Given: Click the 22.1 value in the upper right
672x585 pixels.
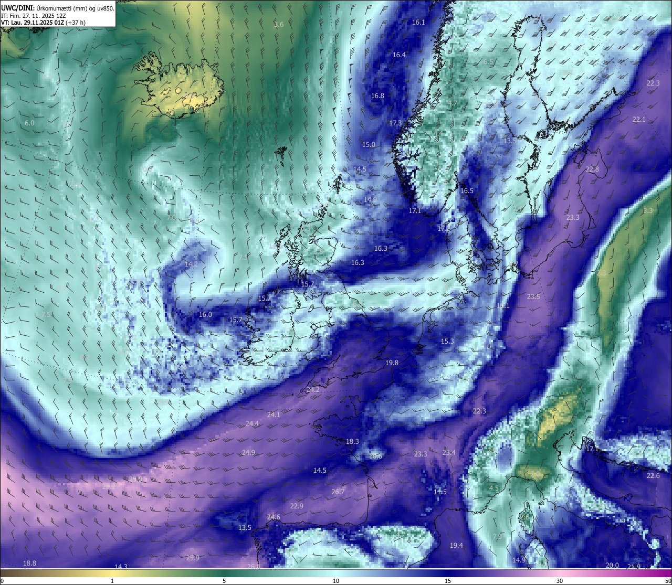Looking at the screenshot, I should [639, 120].
